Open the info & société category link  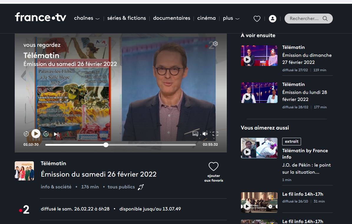click(56, 187)
